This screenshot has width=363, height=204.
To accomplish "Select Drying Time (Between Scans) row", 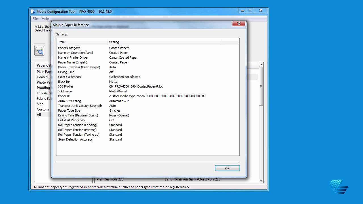I will 147,115.
